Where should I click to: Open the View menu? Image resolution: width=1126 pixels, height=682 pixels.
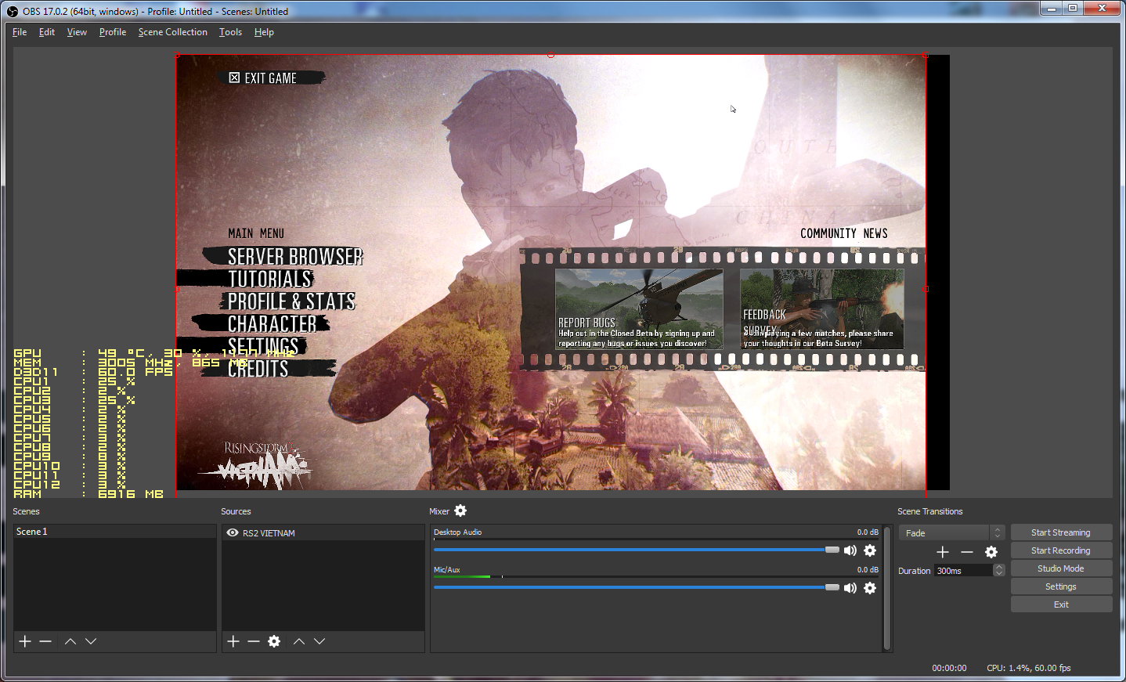pos(77,32)
